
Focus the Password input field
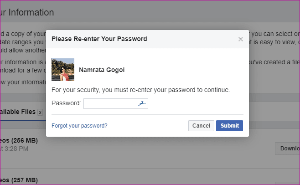pos(115,104)
